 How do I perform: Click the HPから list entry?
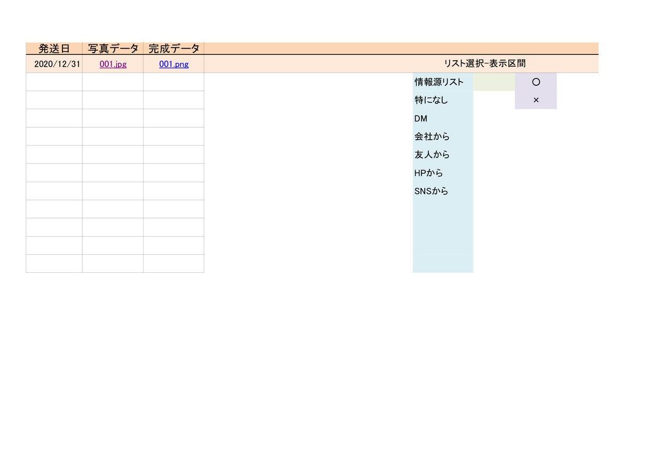[443, 173]
